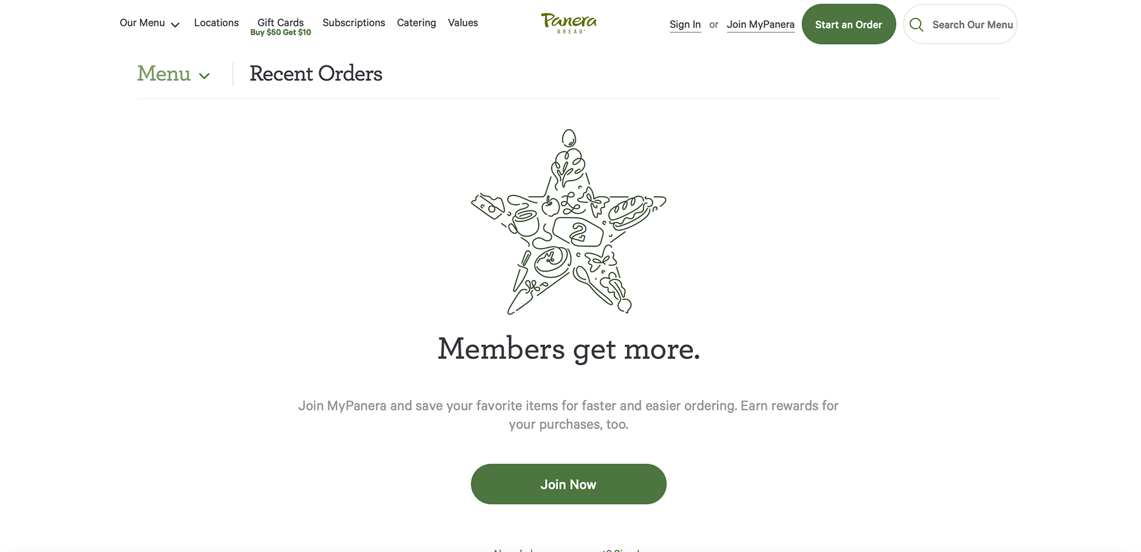Click the Join MyPanera link

(x=761, y=24)
